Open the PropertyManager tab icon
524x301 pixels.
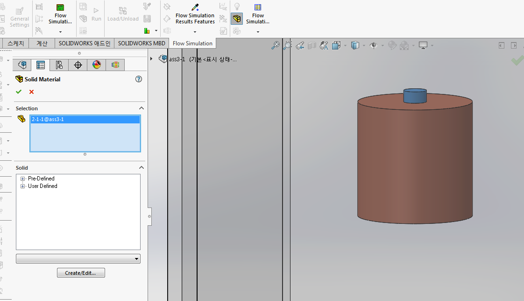pos(41,65)
